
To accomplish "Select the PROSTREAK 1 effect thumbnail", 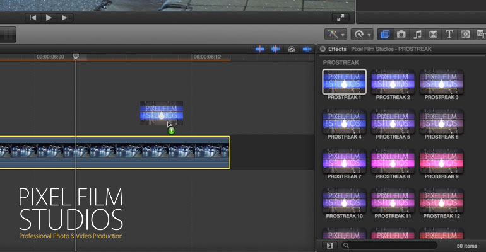I will pos(344,82).
